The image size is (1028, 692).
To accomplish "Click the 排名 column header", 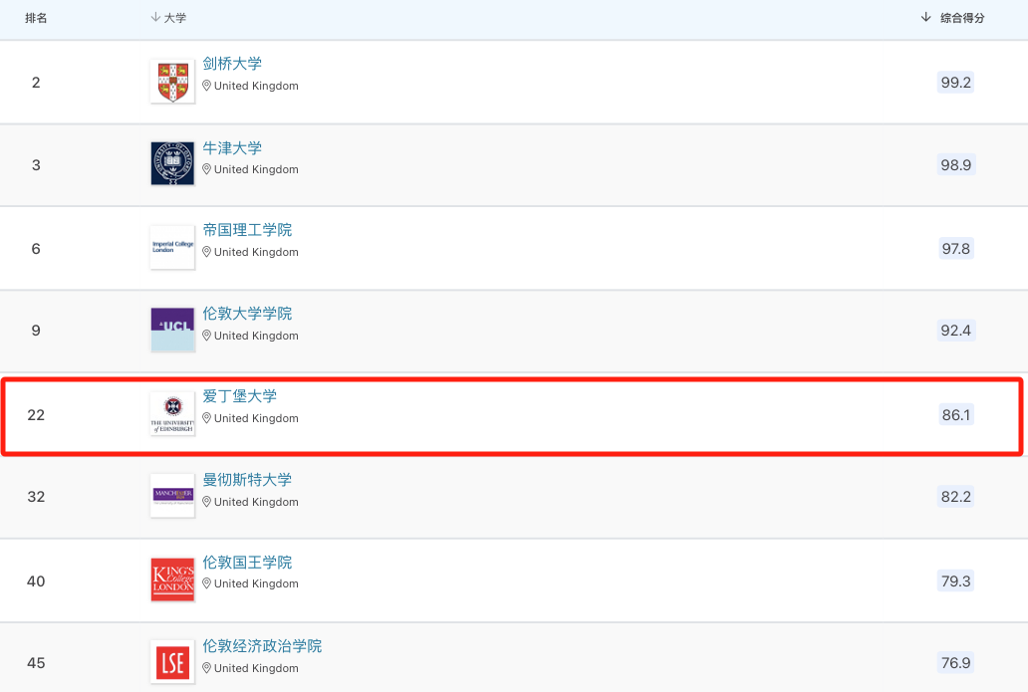I will click(36, 18).
